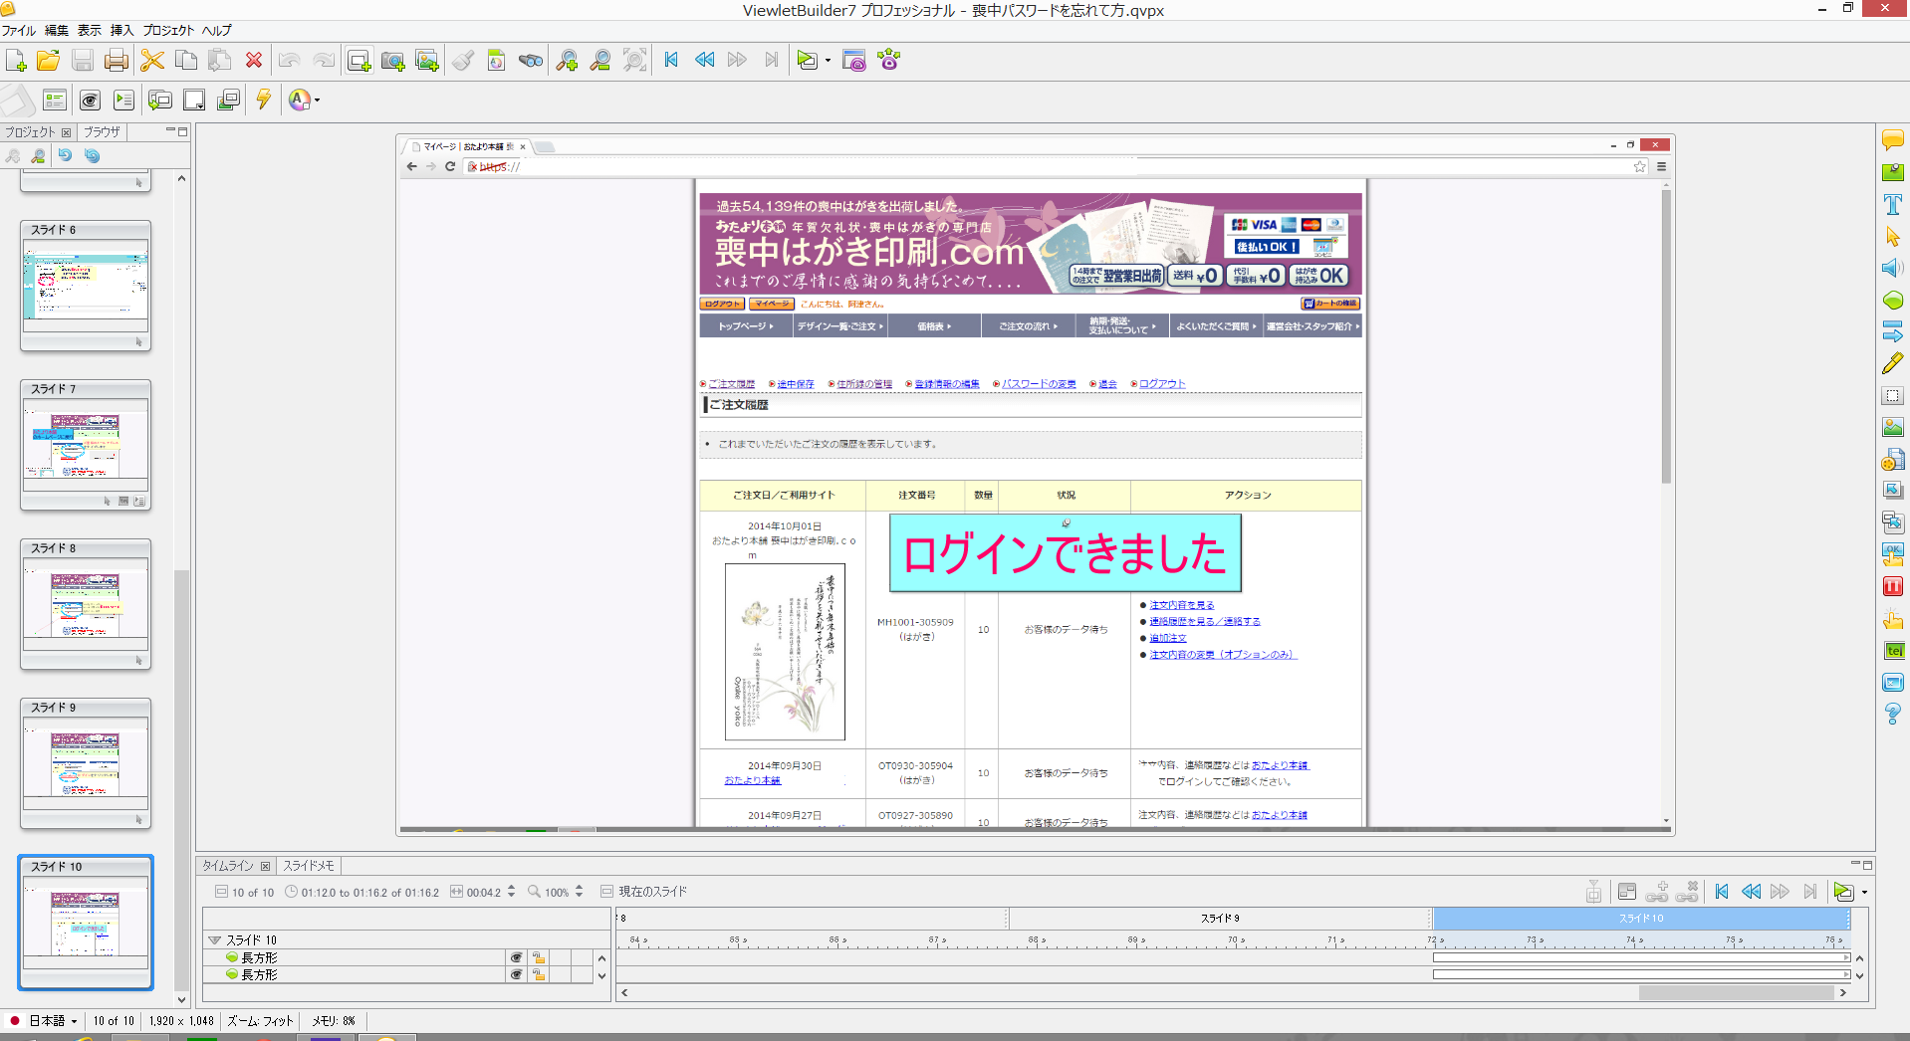The height and width of the screenshot is (1041, 1910).
Task: Open the publish settings icon with the purple spiral
Action: (x=853, y=61)
